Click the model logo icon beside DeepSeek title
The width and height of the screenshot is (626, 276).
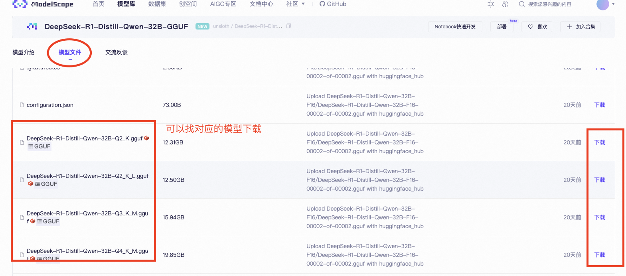(32, 26)
